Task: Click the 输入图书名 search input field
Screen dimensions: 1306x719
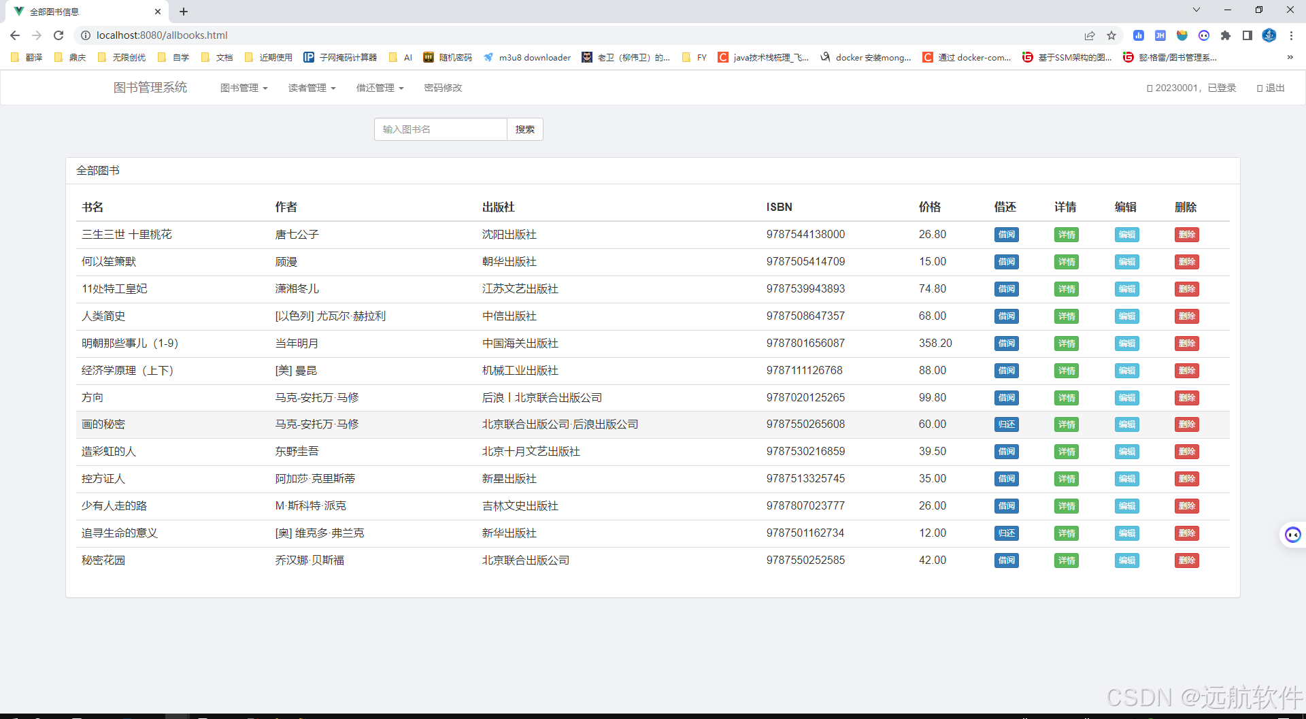Action: tap(440, 129)
